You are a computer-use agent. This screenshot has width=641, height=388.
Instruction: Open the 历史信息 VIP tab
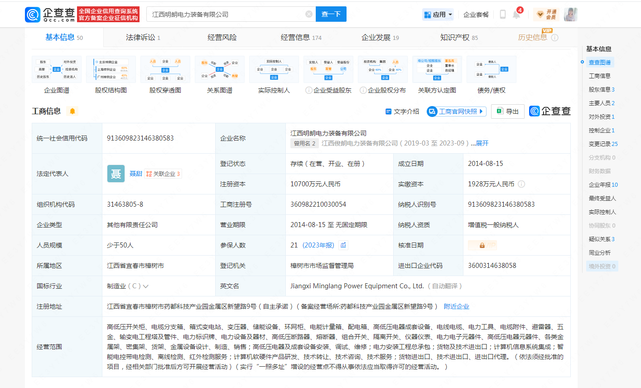533,38
